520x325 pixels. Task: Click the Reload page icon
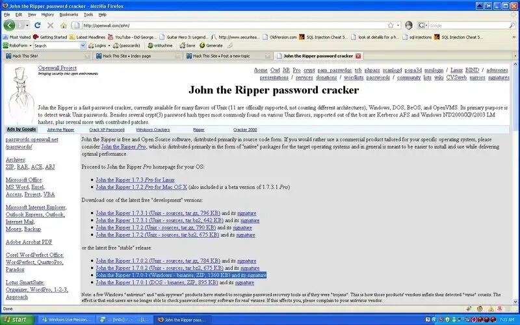(x=38, y=25)
